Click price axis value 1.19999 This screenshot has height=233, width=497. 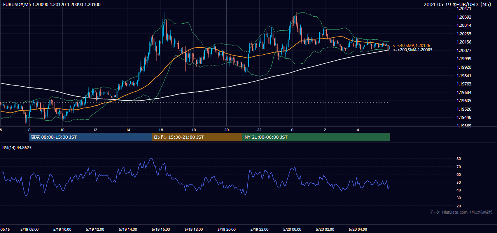(464, 59)
